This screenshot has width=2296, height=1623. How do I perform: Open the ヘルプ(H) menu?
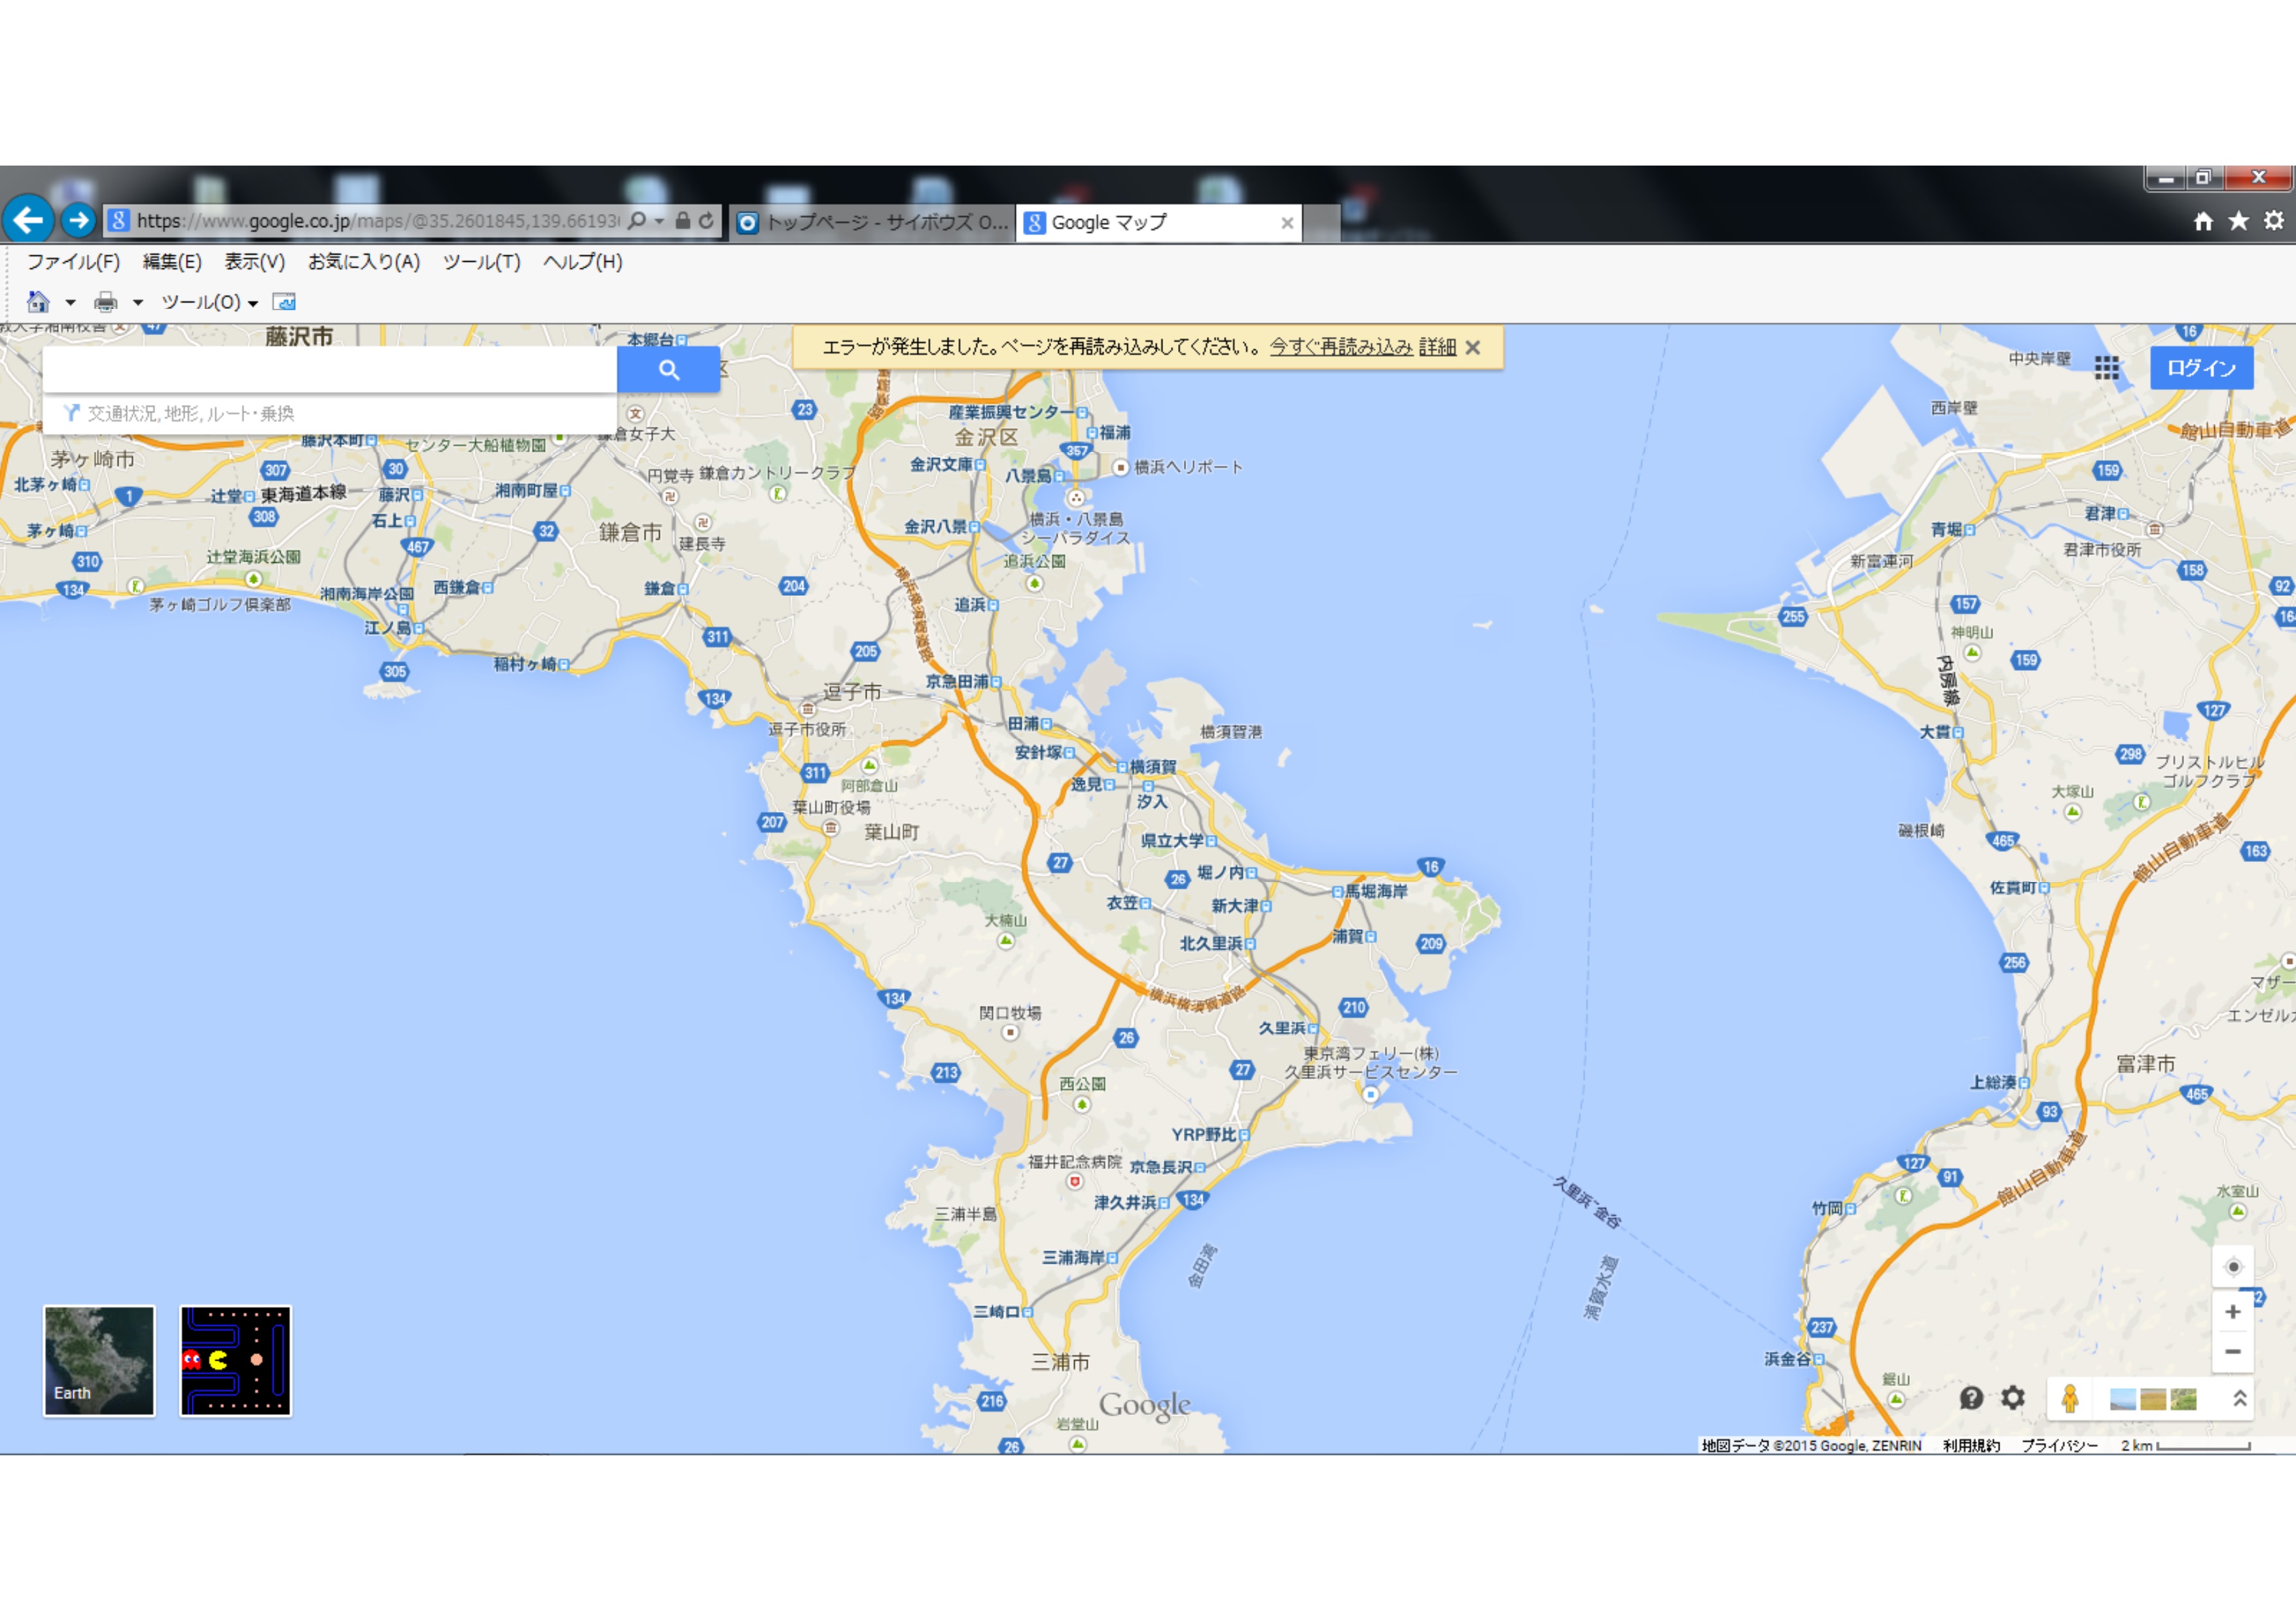pos(583,262)
